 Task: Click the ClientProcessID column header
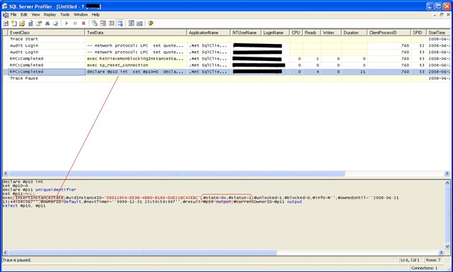tap(389, 33)
